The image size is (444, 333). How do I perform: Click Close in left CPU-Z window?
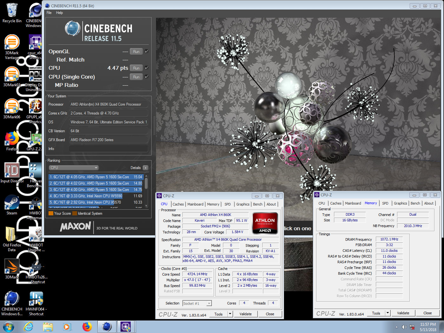tap(270, 314)
